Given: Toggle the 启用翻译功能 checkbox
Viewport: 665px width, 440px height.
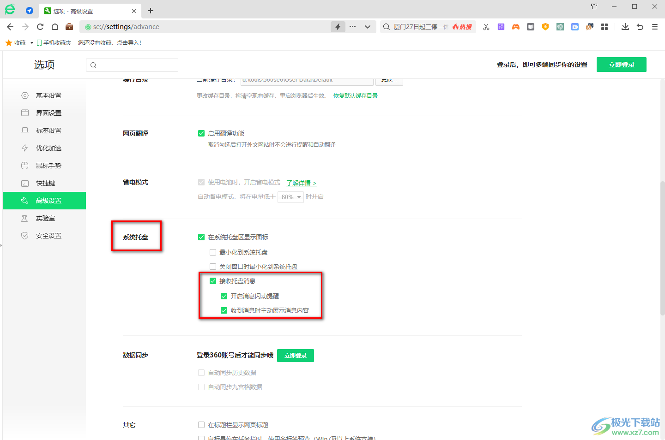Looking at the screenshot, I should tap(201, 133).
